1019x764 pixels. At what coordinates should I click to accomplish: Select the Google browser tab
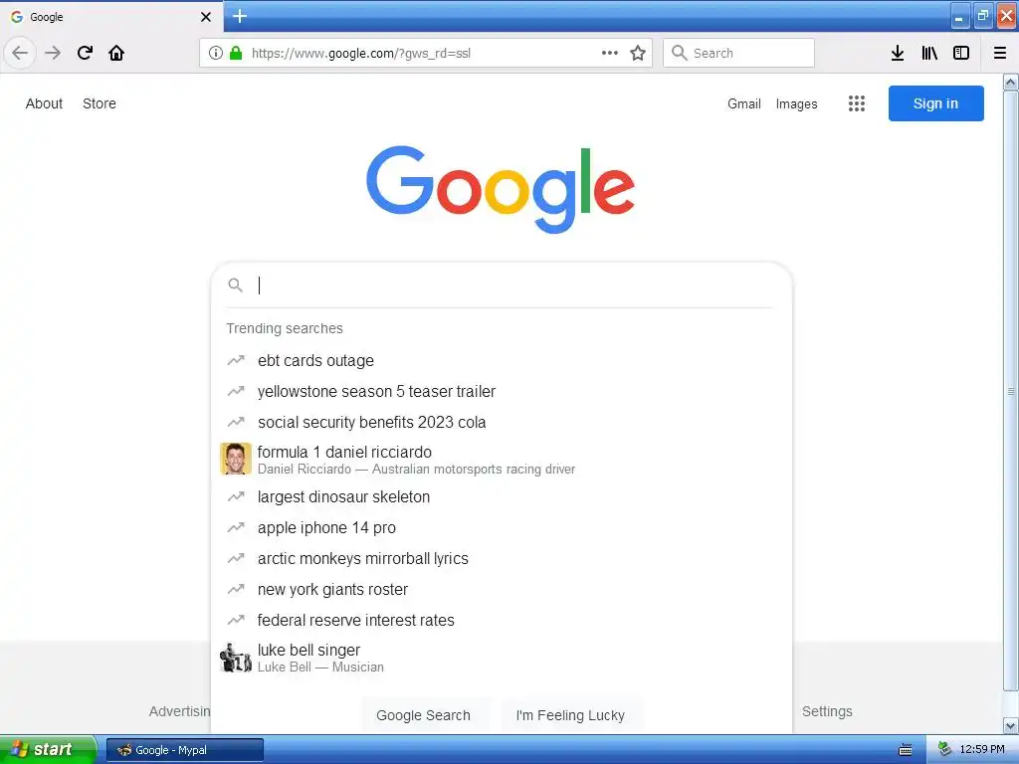click(x=110, y=17)
